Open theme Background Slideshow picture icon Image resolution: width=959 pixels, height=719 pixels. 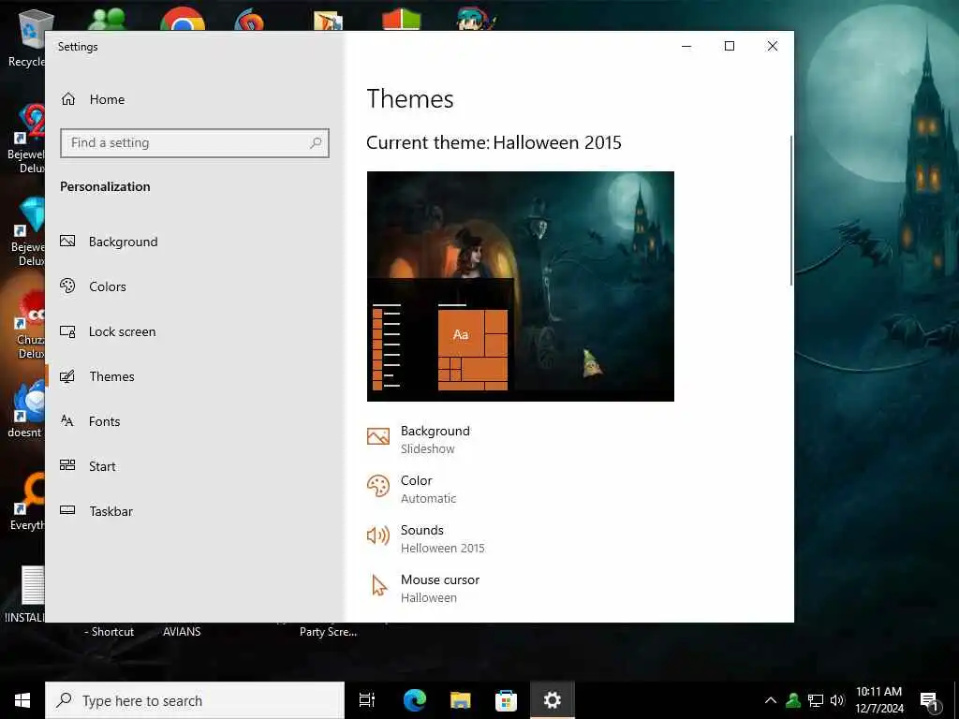[378, 436]
